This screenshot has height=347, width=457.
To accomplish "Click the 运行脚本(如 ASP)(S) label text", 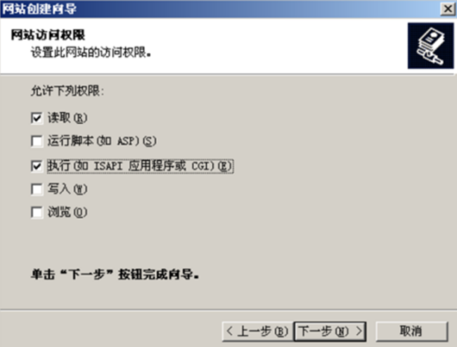I will [x=102, y=141].
